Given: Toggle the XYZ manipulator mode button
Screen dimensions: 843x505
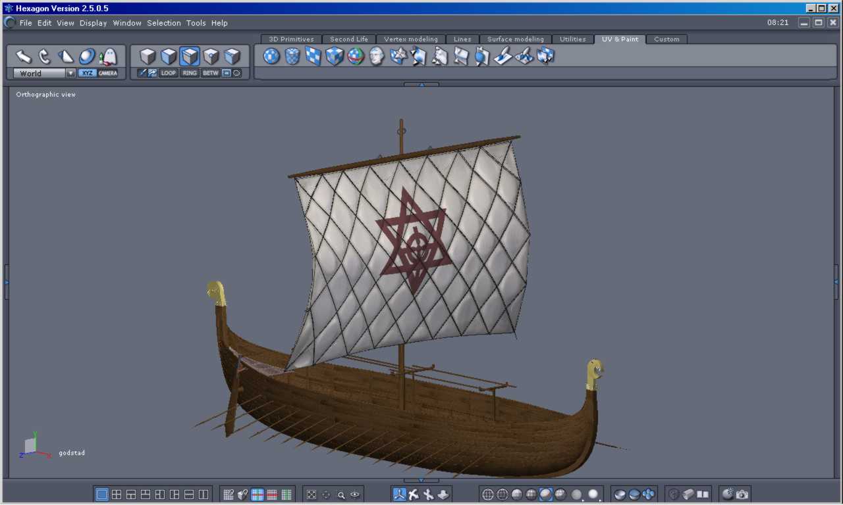Looking at the screenshot, I should [87, 73].
